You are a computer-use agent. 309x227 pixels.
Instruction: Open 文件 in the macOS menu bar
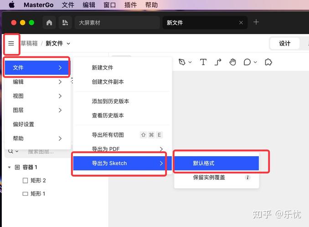[68, 5]
